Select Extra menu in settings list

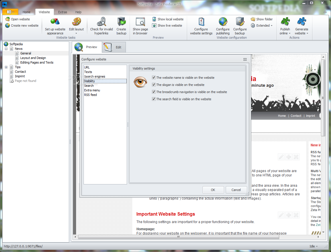tap(105, 90)
